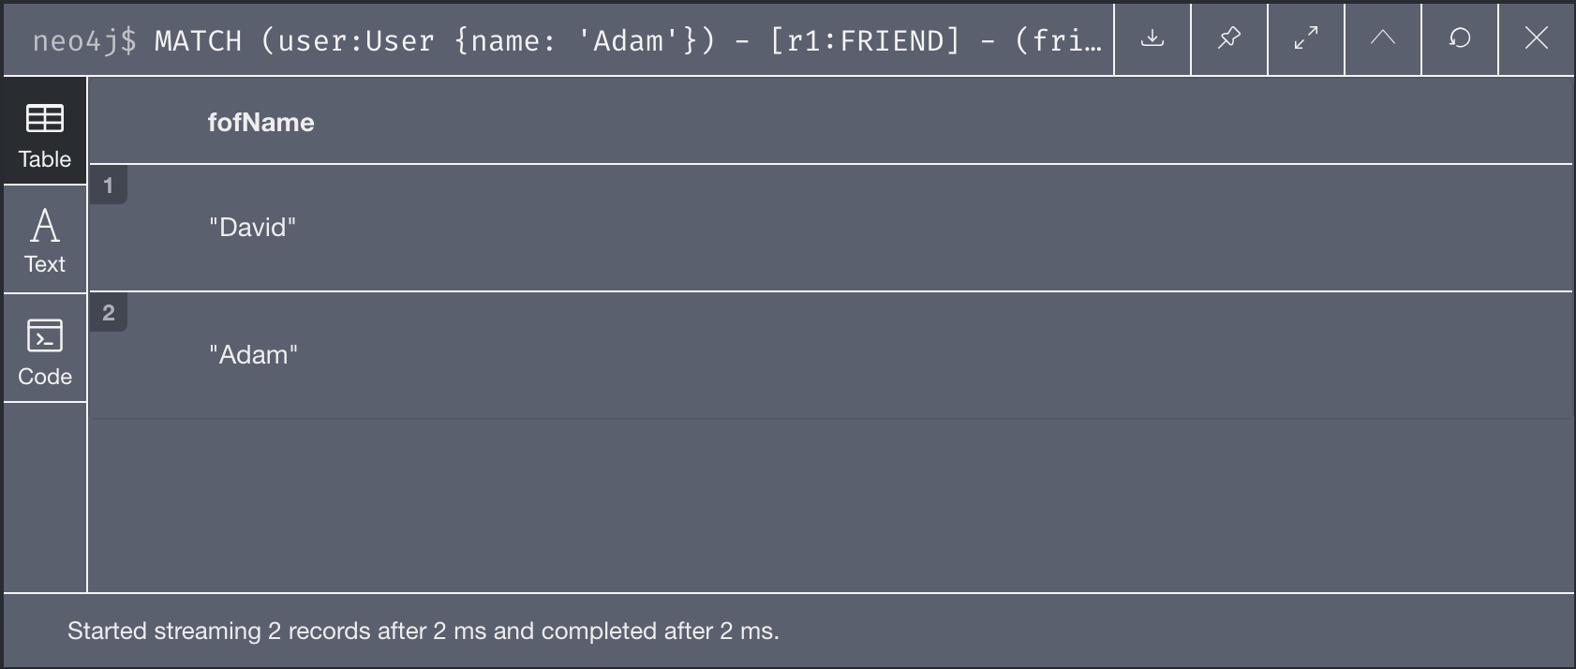Download the query results
Screen dimensions: 1576x669
tap(1152, 38)
